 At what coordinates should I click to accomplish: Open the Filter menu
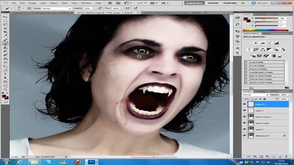click(x=64, y=3)
